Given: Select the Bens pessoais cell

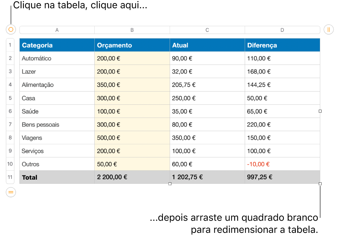Looking at the screenshot, I should pos(57,124).
